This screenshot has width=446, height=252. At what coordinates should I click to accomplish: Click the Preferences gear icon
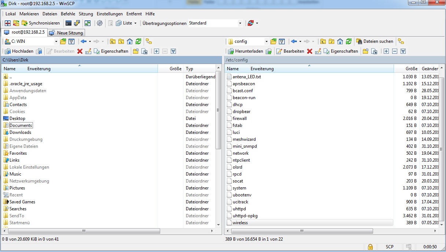point(100,23)
